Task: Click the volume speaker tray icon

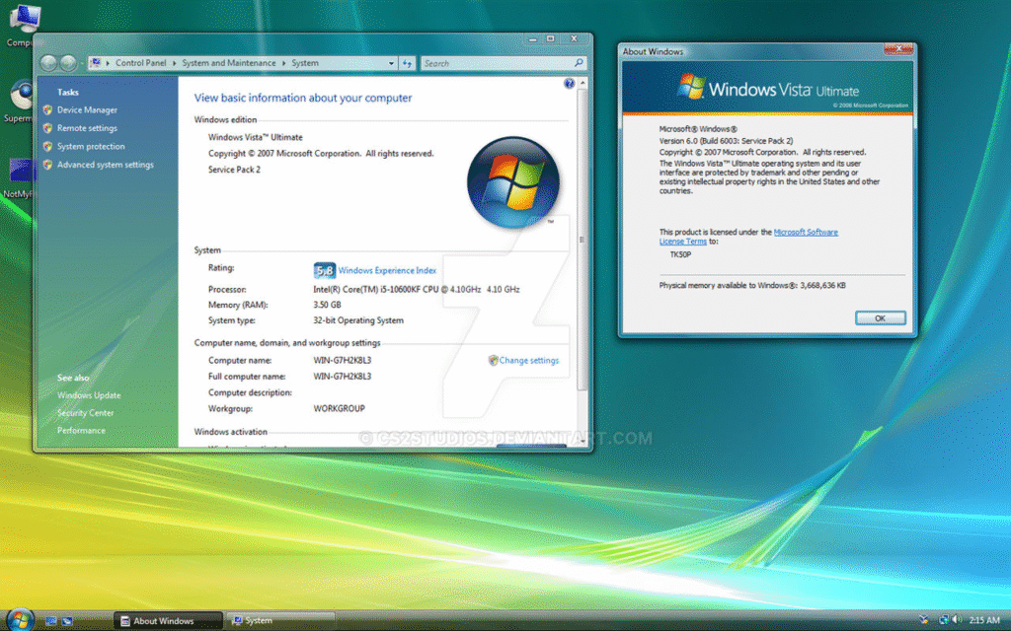Action: click(956, 620)
